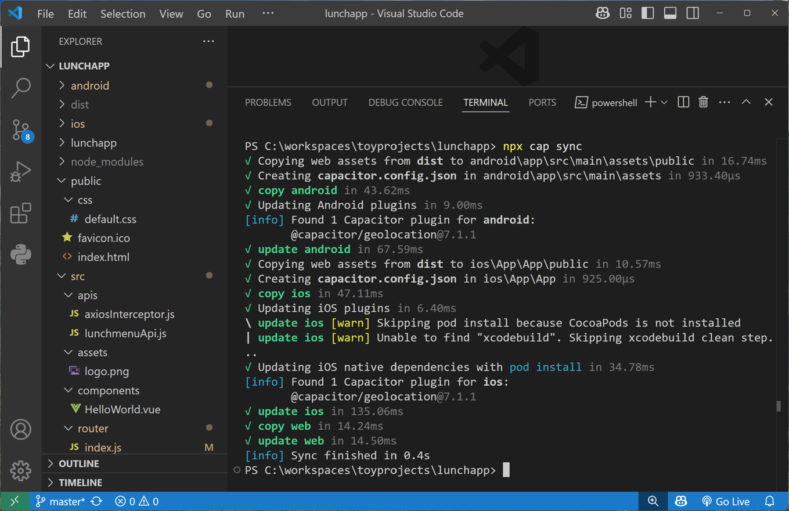Open the Selection menu

123,13
